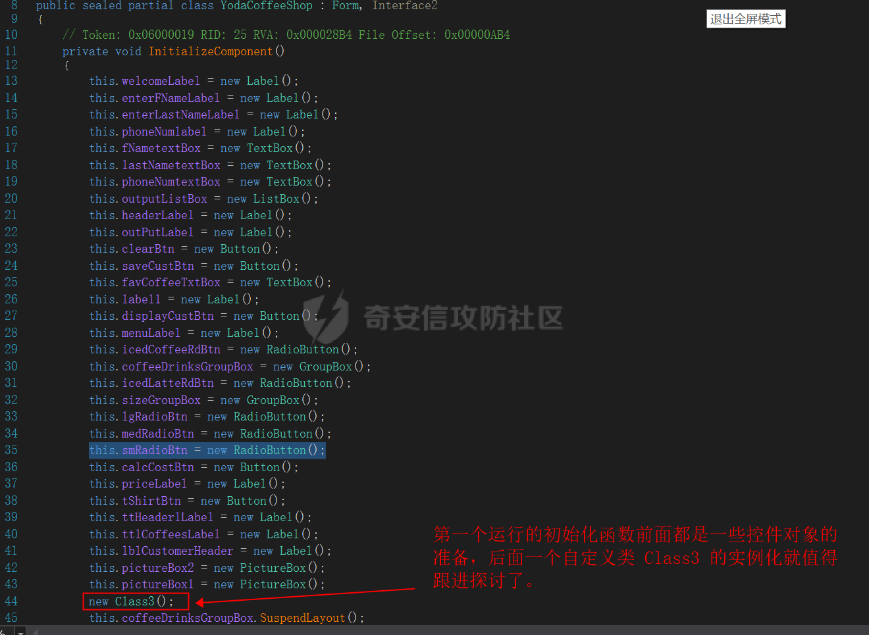869x635 pixels.
Task: Click Interface2 in the class declaration
Action: point(405,5)
